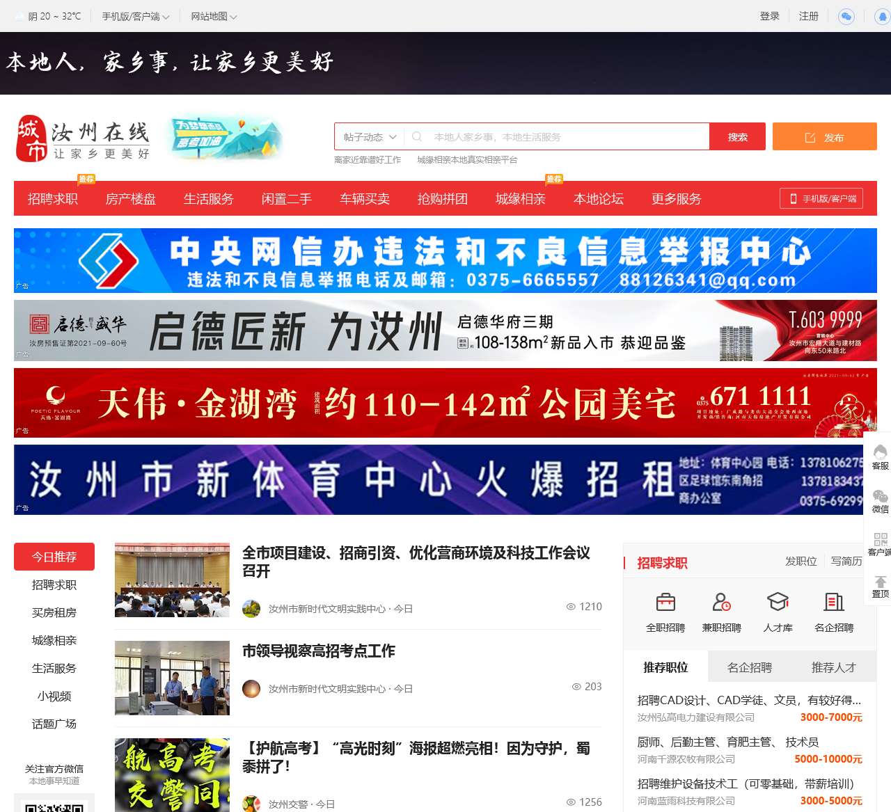
Task: Click the red 搜索 button
Action: pos(738,136)
